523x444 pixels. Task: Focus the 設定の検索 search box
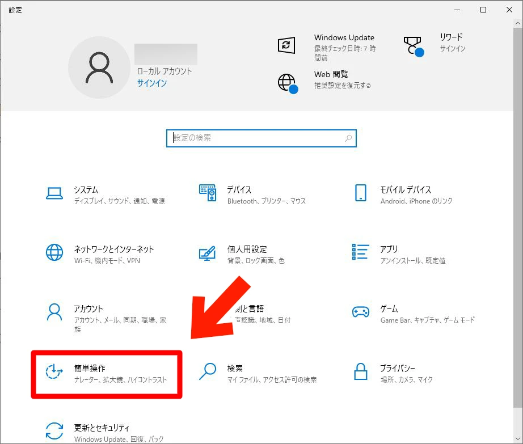pyautogui.click(x=255, y=138)
